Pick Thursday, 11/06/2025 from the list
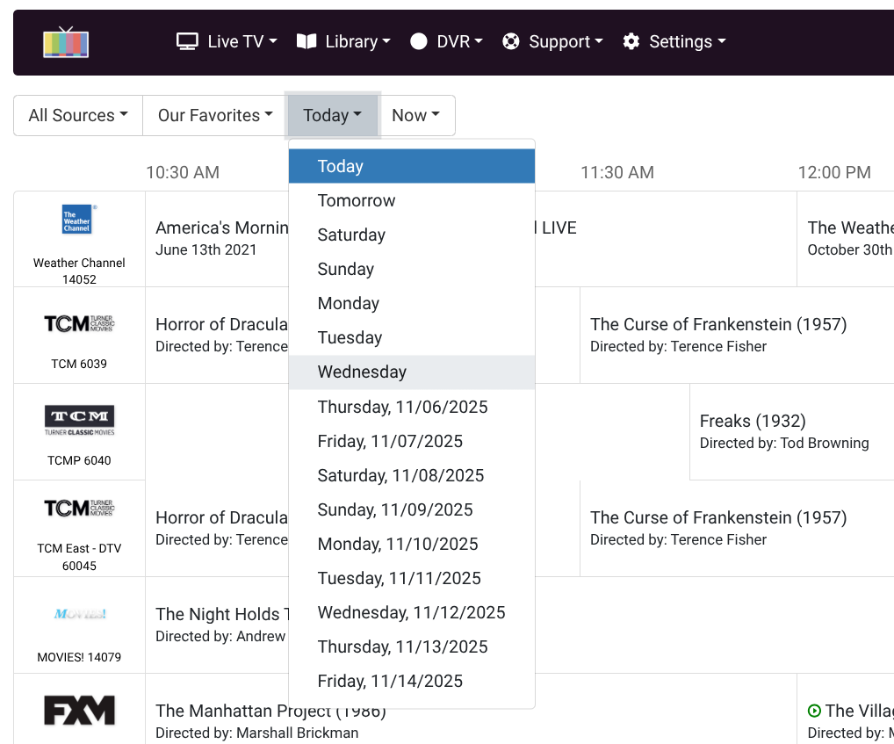894x744 pixels. pyautogui.click(x=402, y=407)
